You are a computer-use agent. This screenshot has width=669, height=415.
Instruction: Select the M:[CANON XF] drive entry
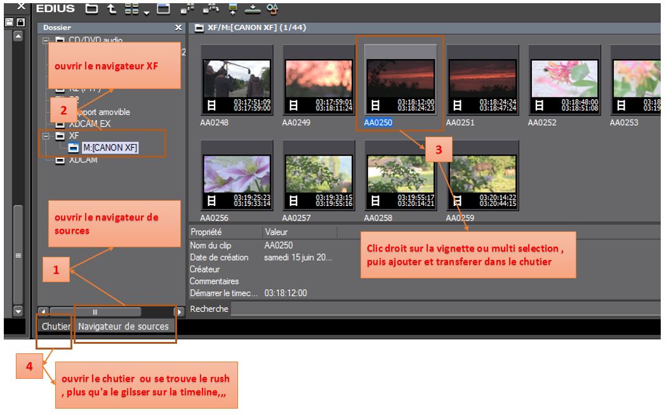tap(110, 148)
